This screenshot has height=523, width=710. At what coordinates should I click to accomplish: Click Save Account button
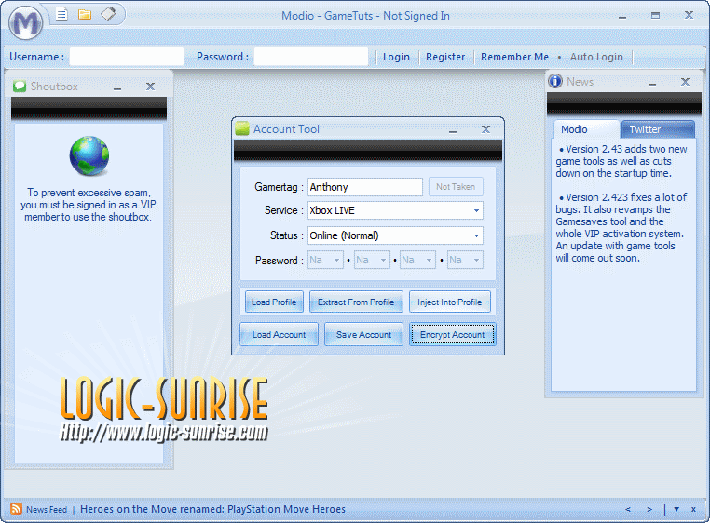pos(363,334)
